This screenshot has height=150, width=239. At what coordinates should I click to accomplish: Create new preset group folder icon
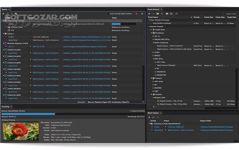coord(158,14)
